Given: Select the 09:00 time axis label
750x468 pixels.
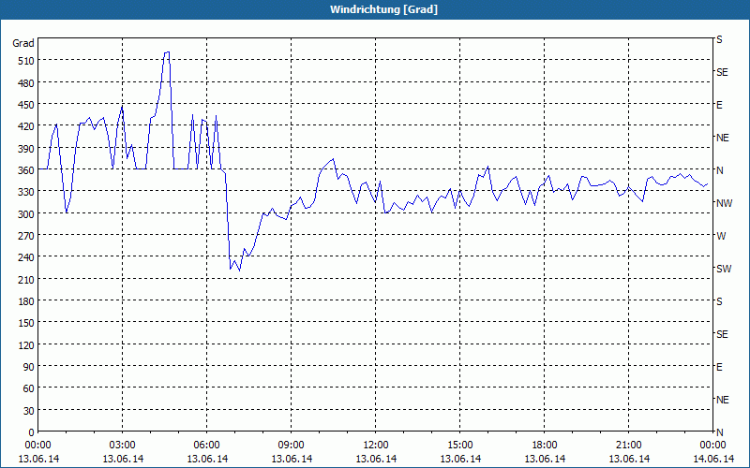Looking at the screenshot, I should click(x=291, y=446).
